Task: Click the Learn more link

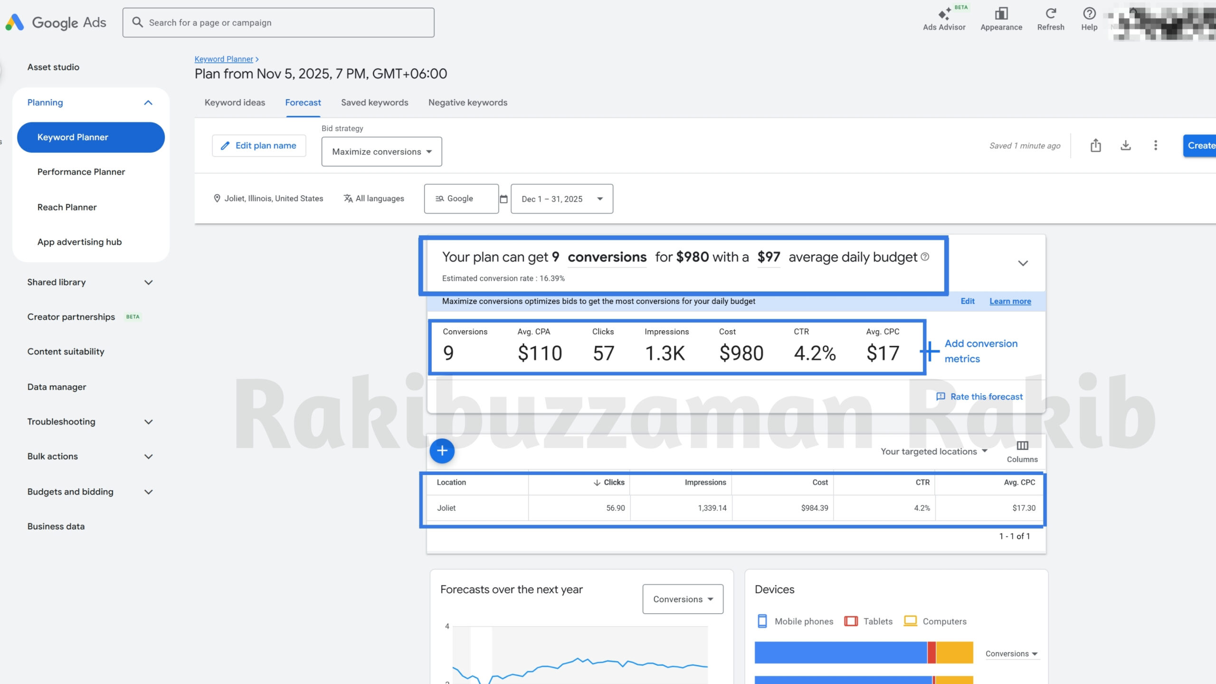Action: point(1010,301)
